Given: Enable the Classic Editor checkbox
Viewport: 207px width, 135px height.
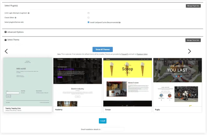Looking at the screenshot, I should click(x=89, y=18).
